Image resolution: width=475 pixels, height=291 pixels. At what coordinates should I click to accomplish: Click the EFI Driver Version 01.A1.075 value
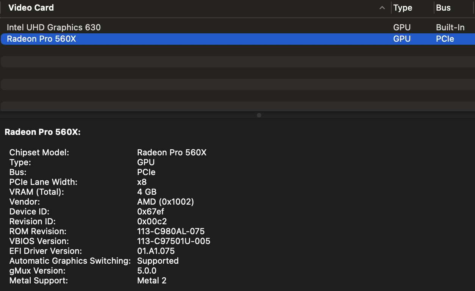click(x=156, y=251)
